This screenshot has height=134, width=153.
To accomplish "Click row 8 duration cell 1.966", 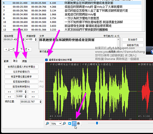I will coord(53,14).
